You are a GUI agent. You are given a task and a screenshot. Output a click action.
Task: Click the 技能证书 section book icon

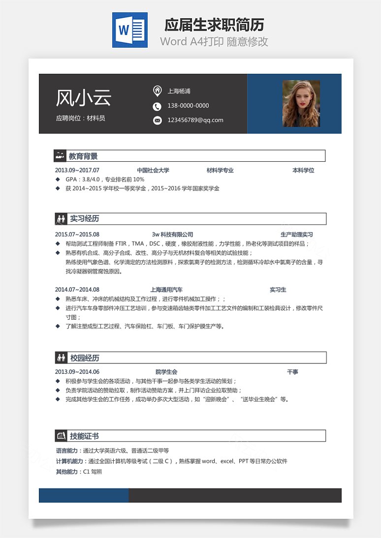tap(61, 436)
